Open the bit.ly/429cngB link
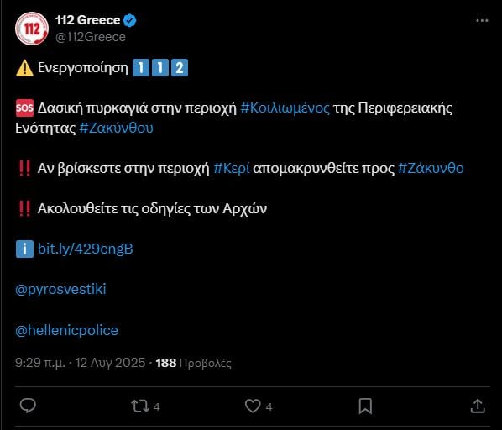The width and height of the screenshot is (502, 430). (x=85, y=249)
